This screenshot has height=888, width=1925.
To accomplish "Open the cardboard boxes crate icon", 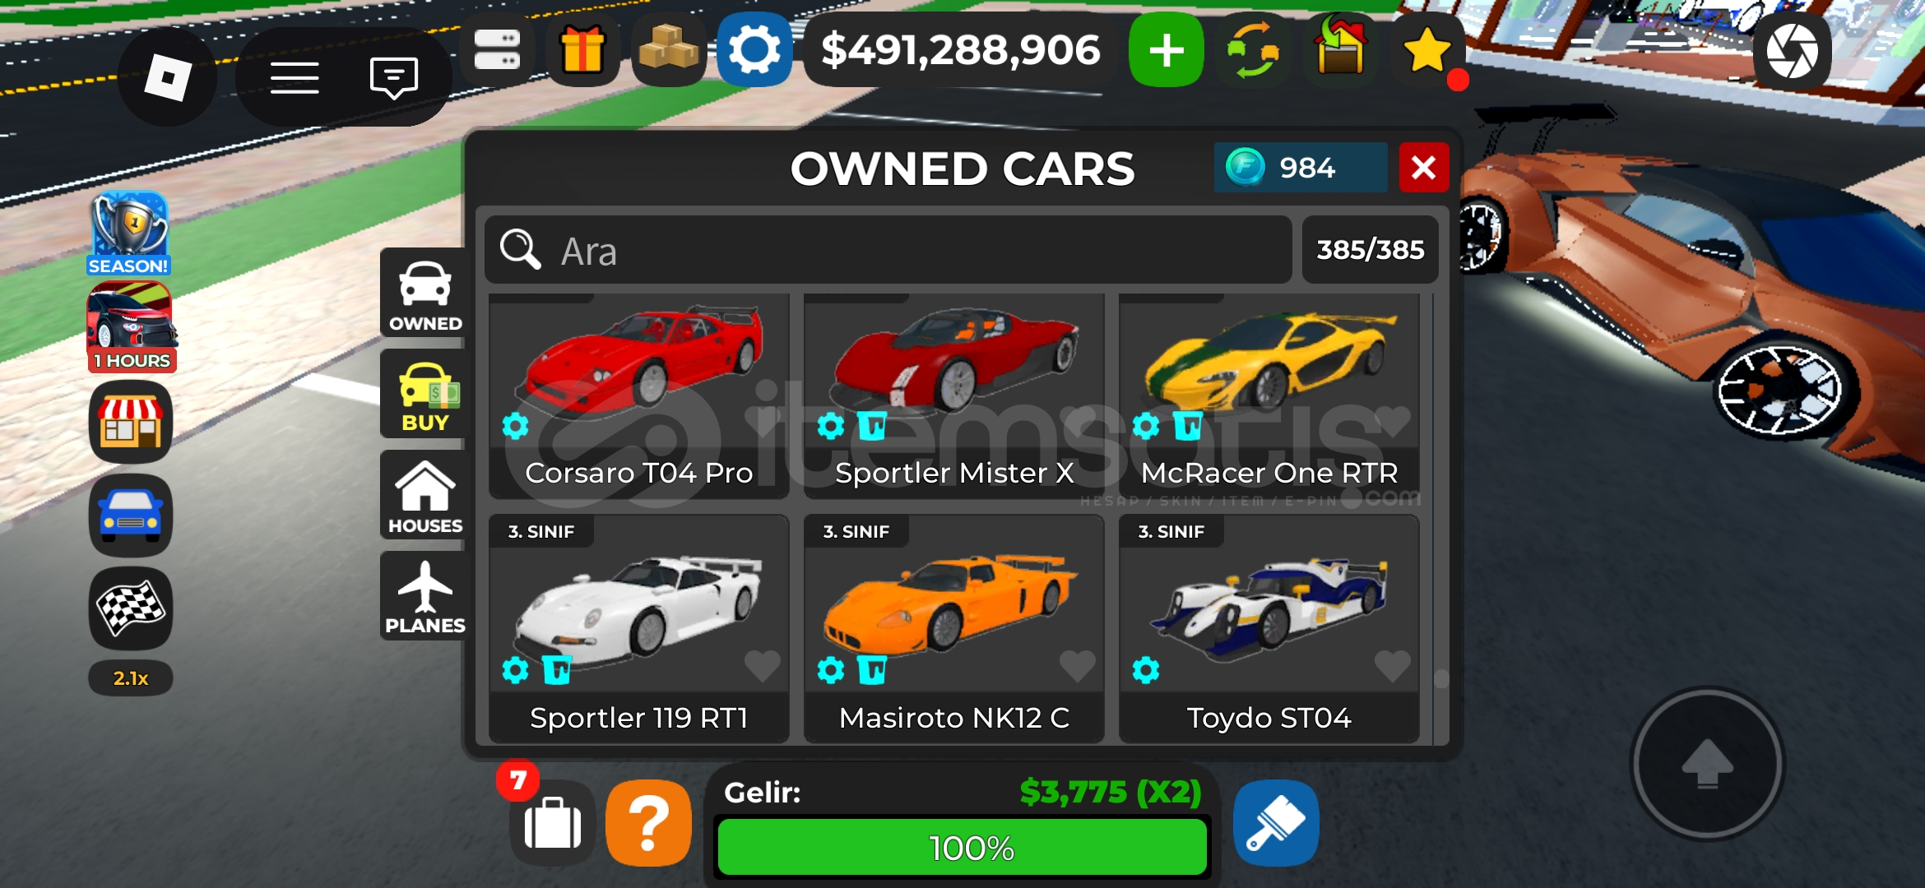I will [669, 50].
